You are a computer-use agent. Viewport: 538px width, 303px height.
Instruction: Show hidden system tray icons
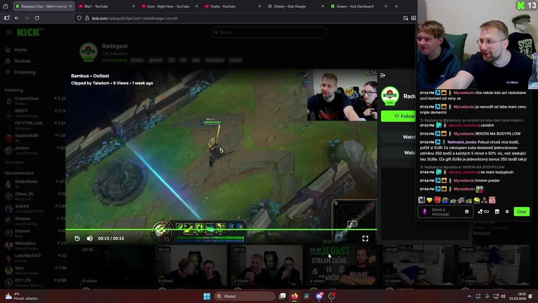(x=469, y=296)
